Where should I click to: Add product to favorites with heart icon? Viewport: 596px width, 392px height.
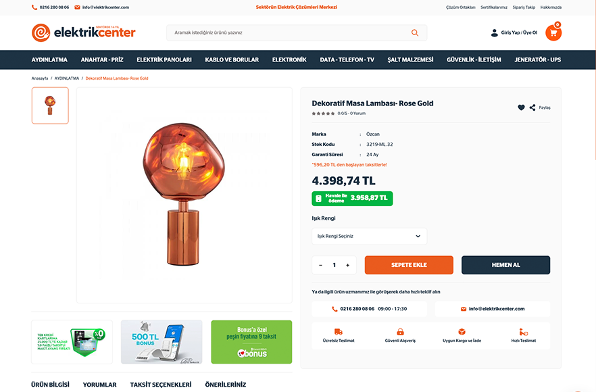521,107
